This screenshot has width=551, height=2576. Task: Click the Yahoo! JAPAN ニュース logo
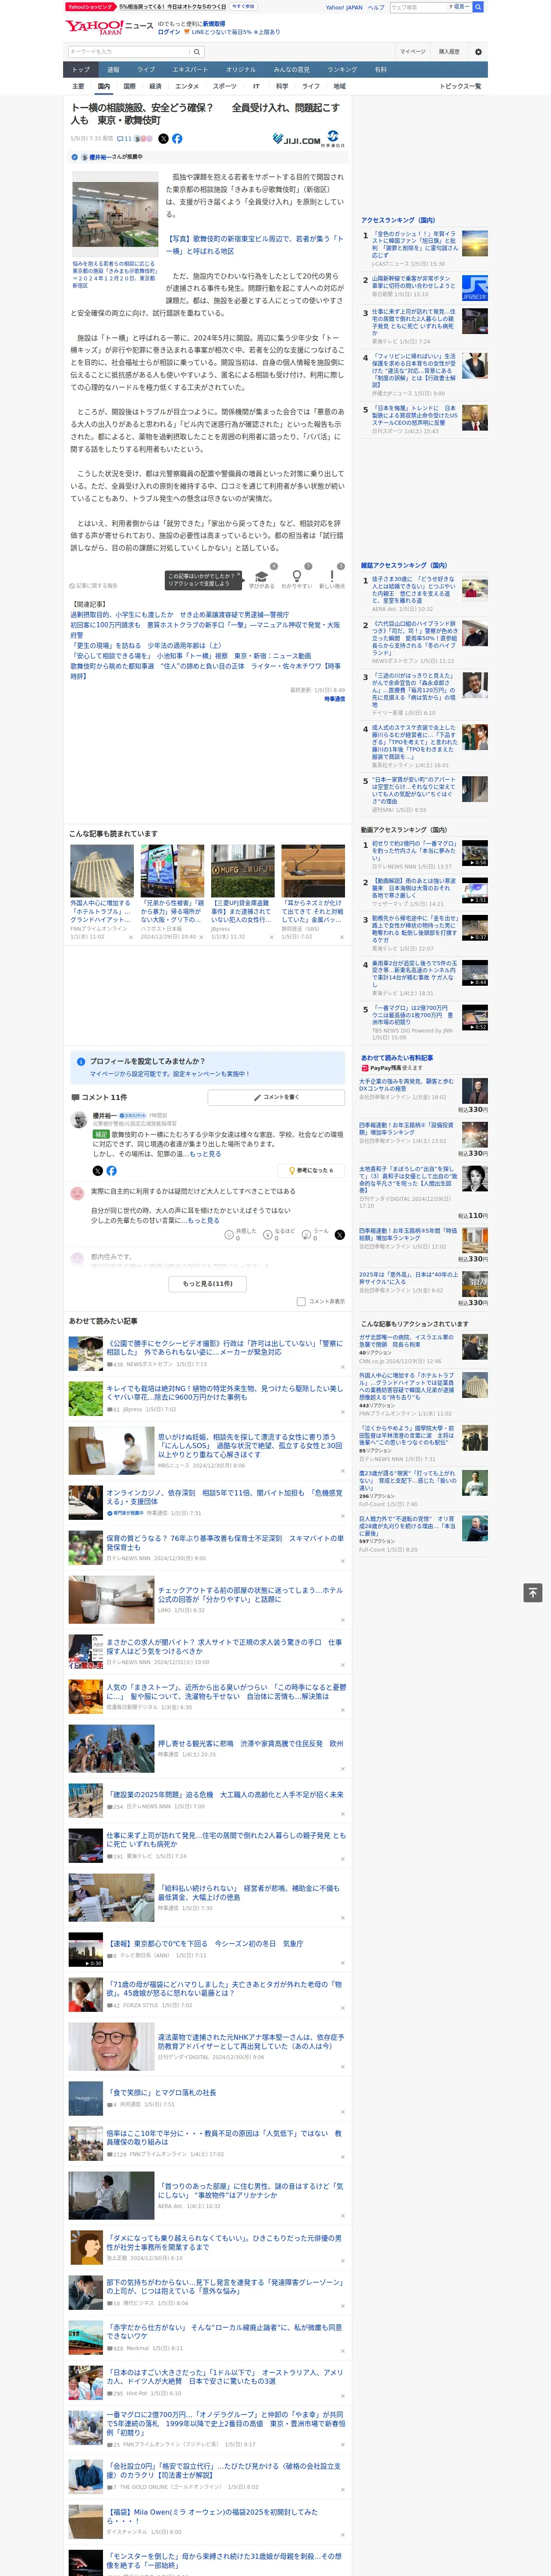pyautogui.click(x=109, y=27)
